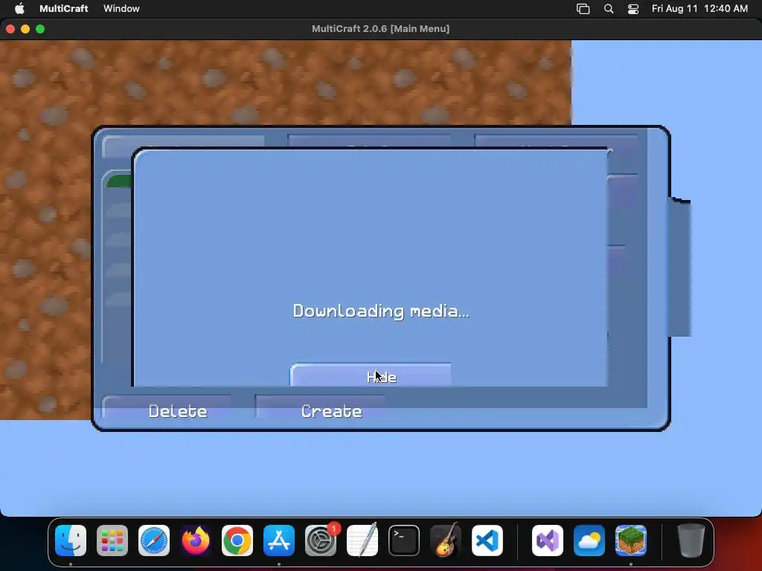Open Control Center in menu bar
Viewport: 762px width, 571px height.
633,9
